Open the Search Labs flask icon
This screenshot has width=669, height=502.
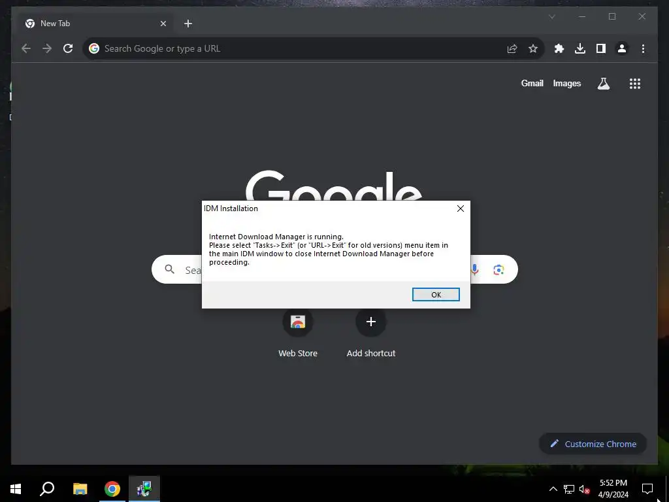point(603,84)
